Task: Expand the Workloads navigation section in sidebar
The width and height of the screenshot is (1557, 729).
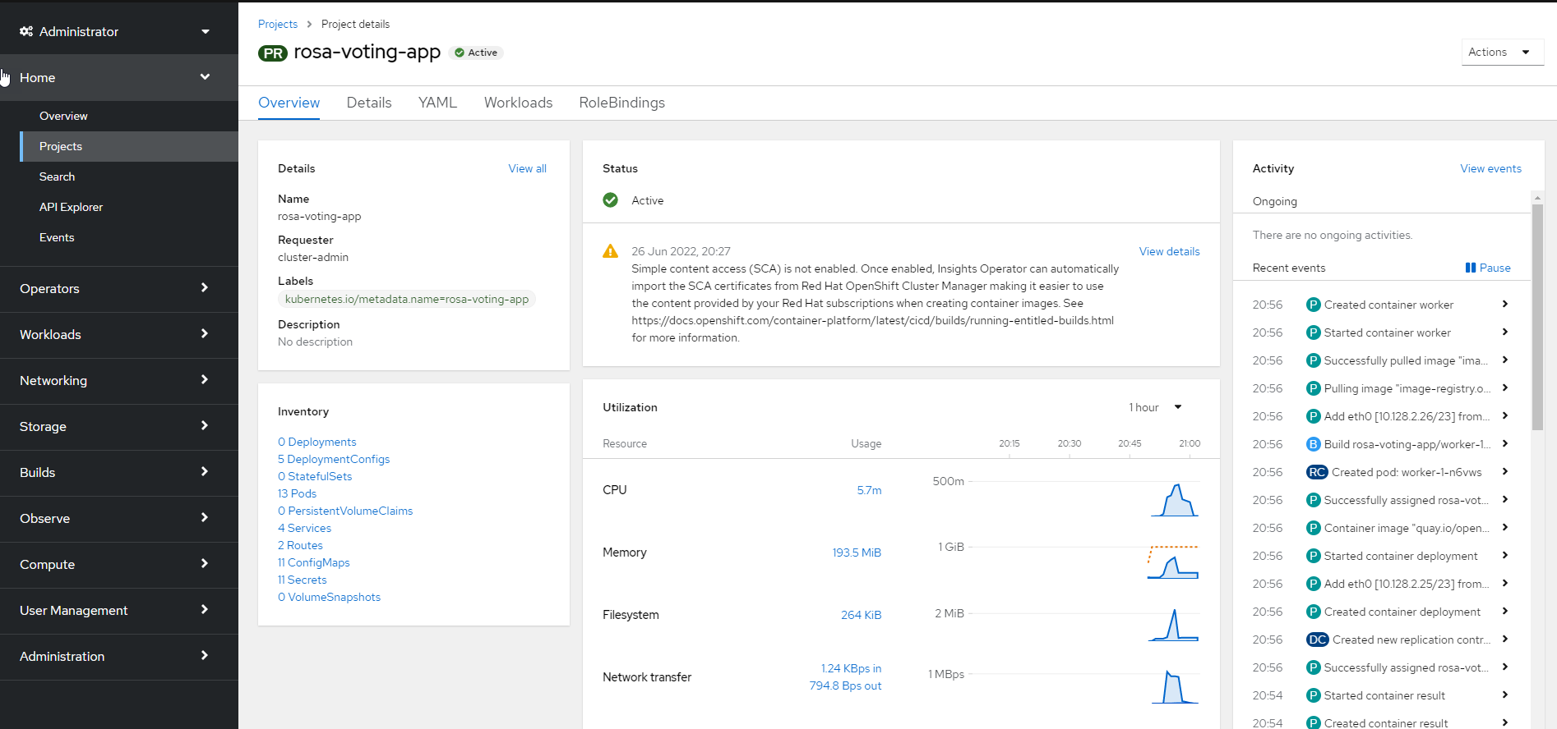Action: point(119,334)
